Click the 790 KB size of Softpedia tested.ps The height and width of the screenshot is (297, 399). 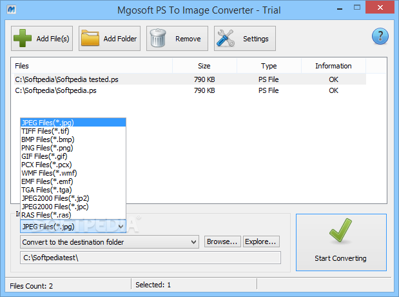coord(204,79)
